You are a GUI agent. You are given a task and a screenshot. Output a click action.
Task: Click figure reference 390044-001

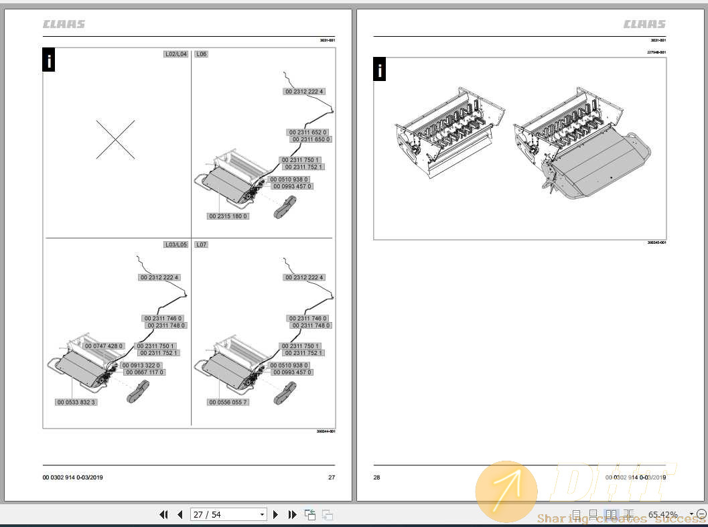point(326,431)
